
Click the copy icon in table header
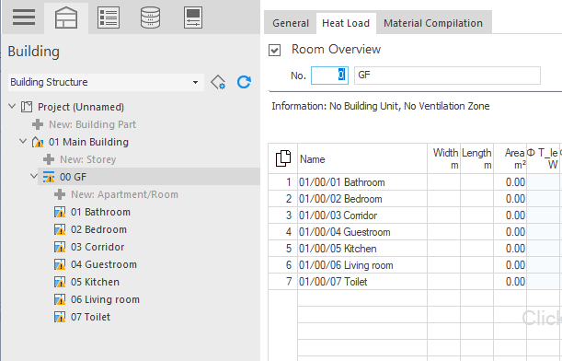point(282,158)
